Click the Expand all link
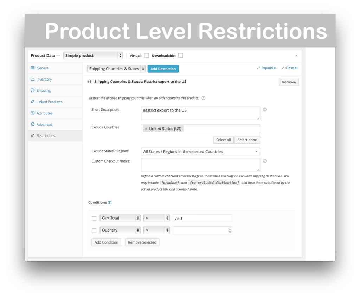The image size is (360, 297). click(269, 68)
